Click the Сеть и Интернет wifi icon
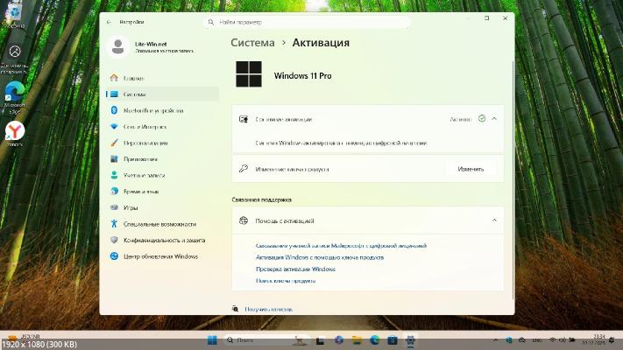The width and height of the screenshot is (623, 350). (114, 127)
